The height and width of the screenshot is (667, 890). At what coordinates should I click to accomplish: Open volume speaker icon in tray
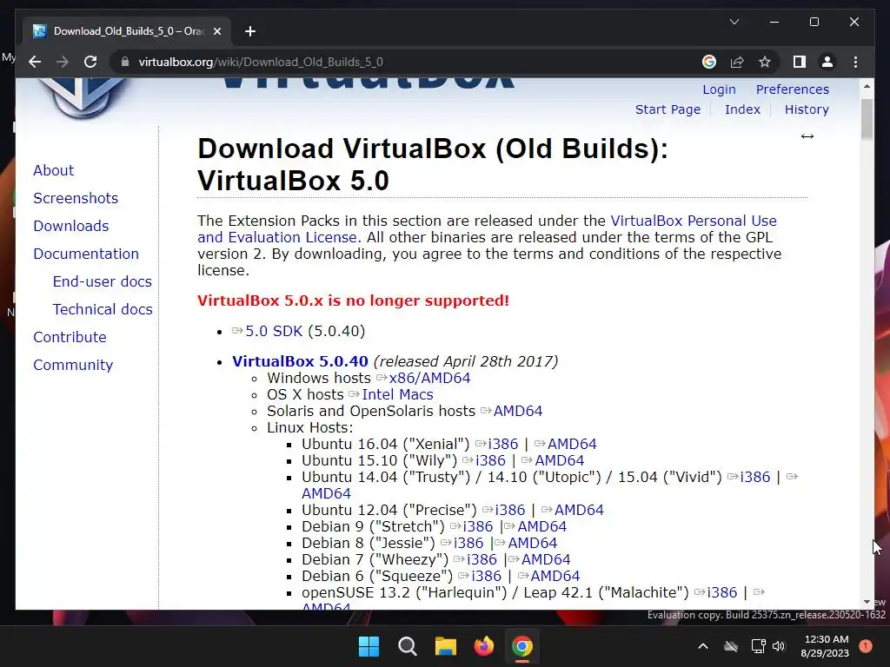pyautogui.click(x=779, y=646)
